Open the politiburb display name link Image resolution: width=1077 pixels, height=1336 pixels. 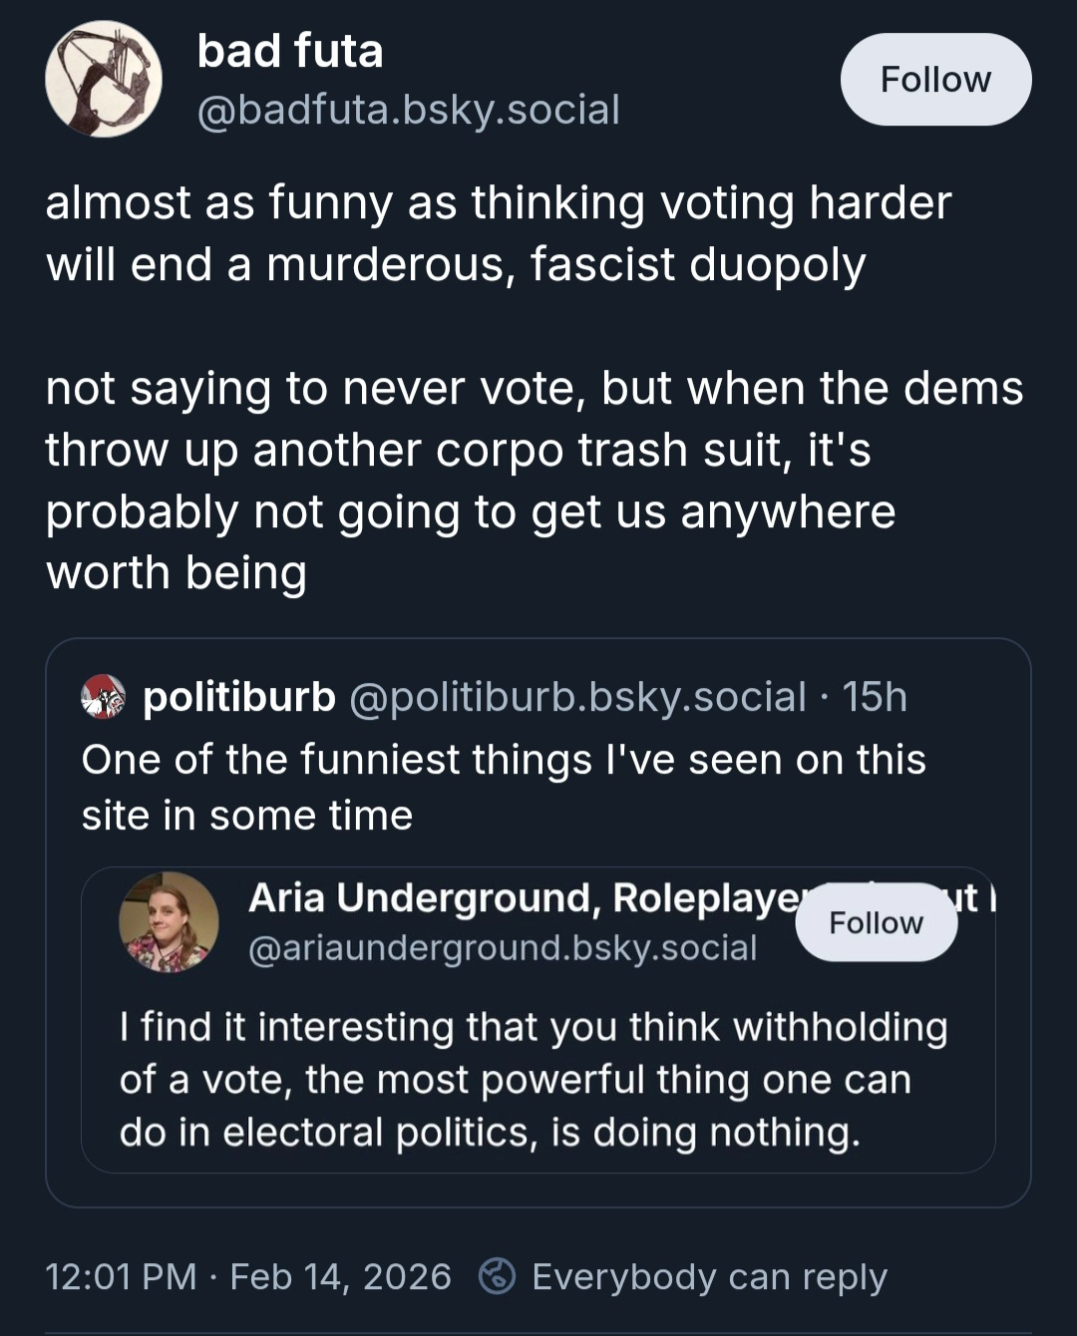[x=239, y=697]
